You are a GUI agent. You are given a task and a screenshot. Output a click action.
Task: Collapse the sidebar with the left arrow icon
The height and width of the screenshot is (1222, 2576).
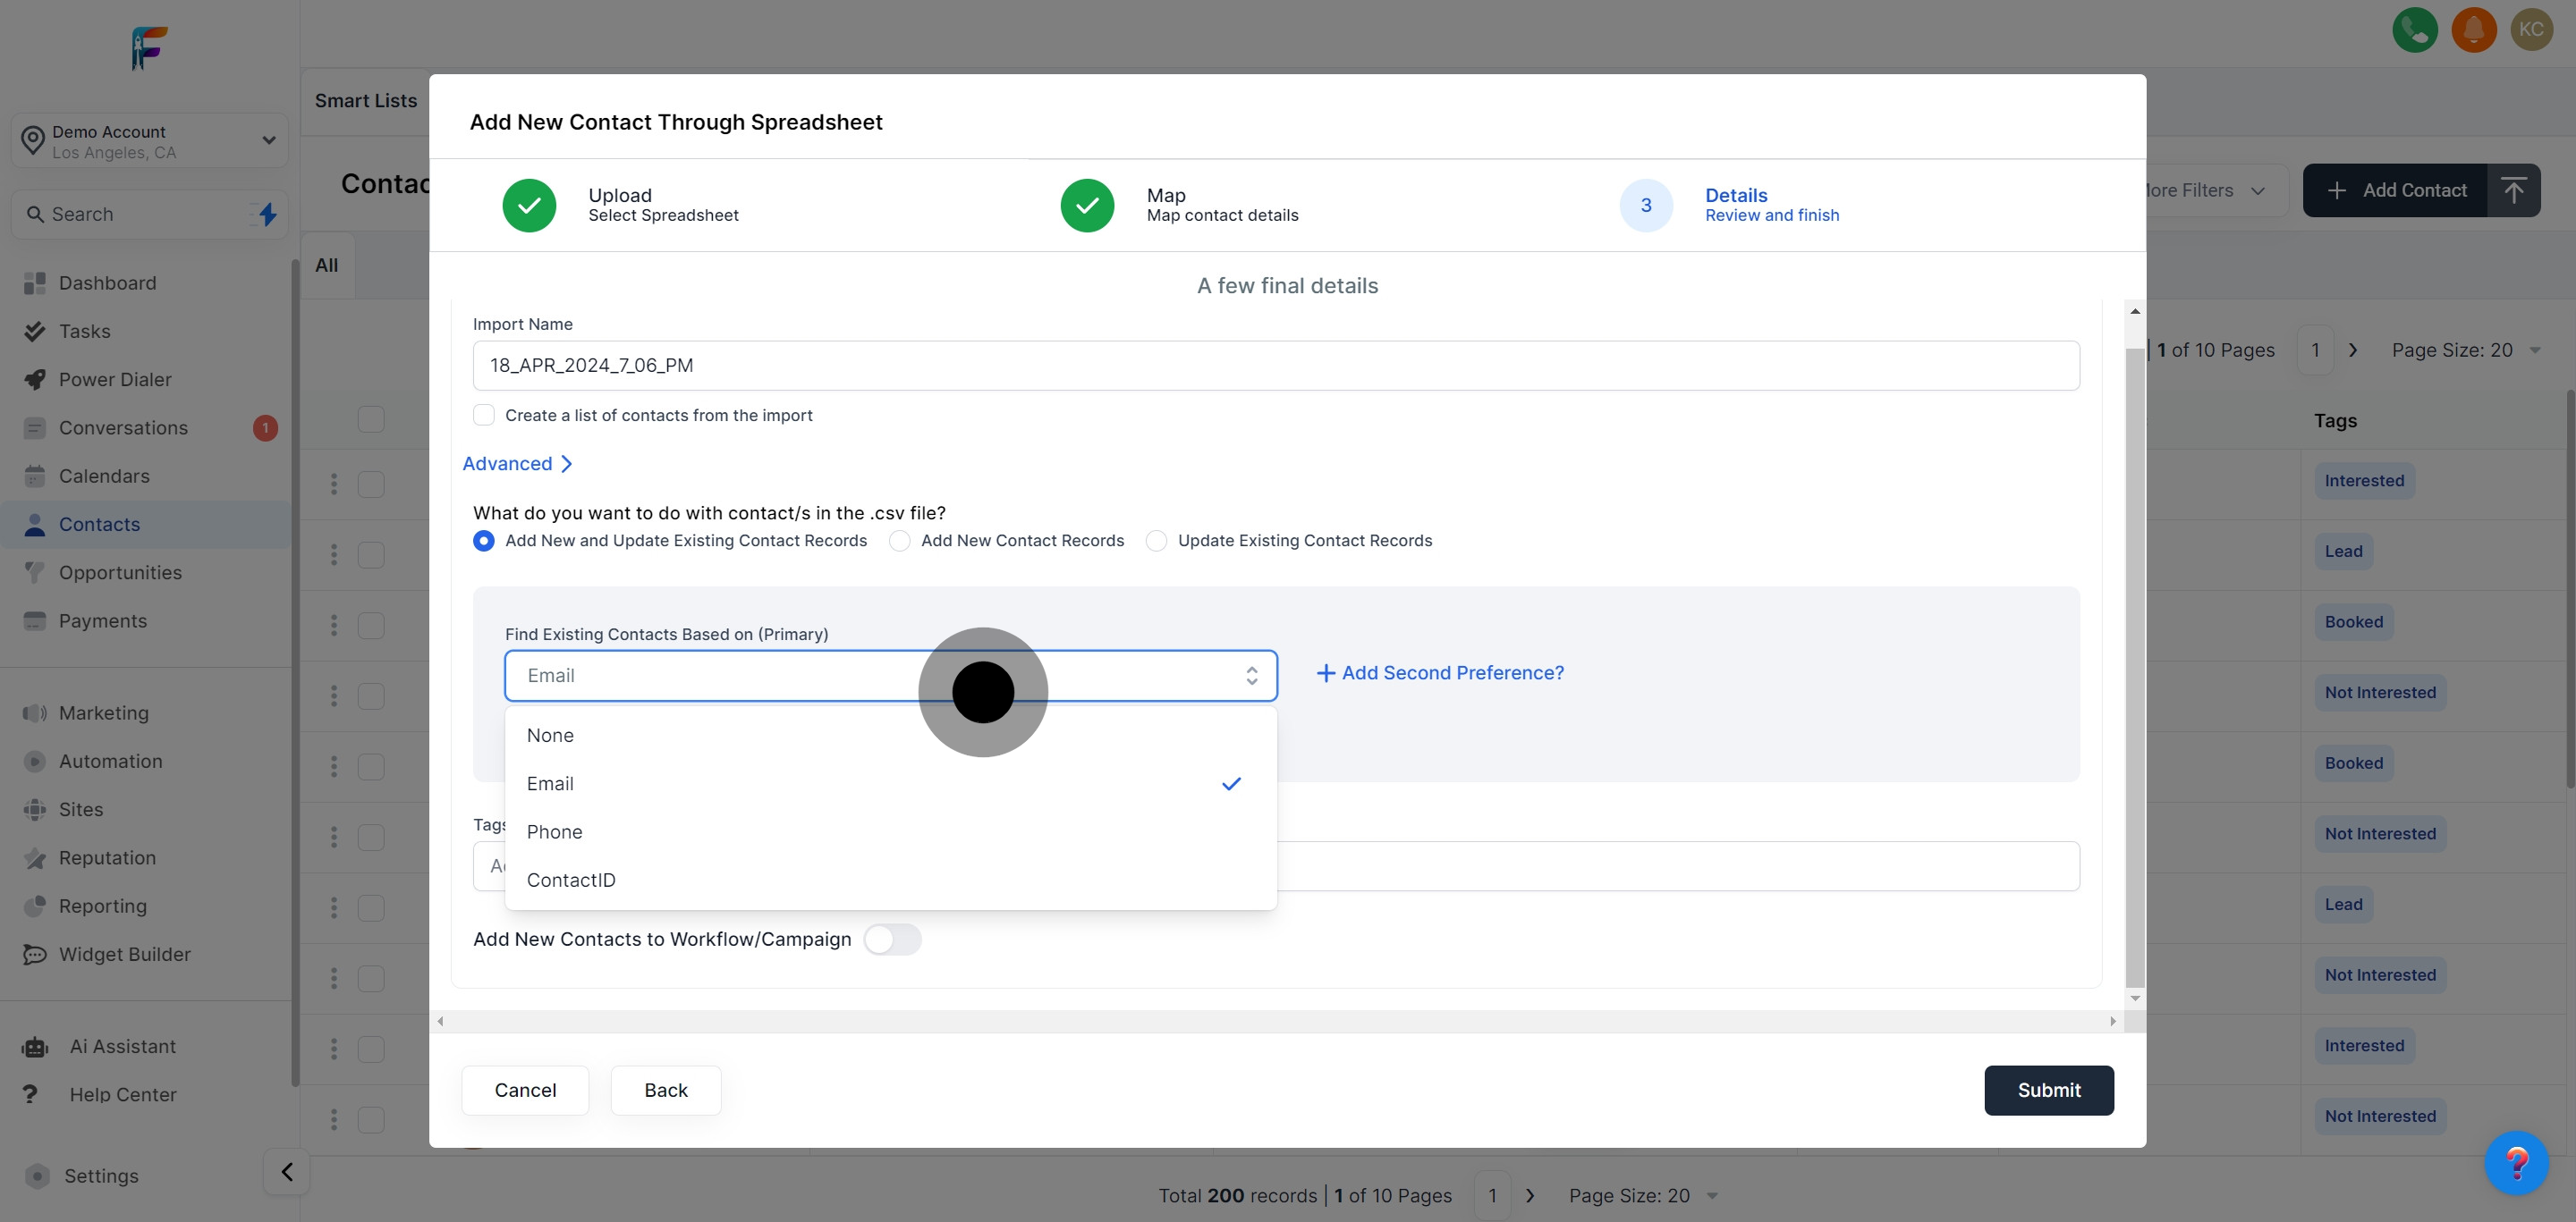(286, 1171)
